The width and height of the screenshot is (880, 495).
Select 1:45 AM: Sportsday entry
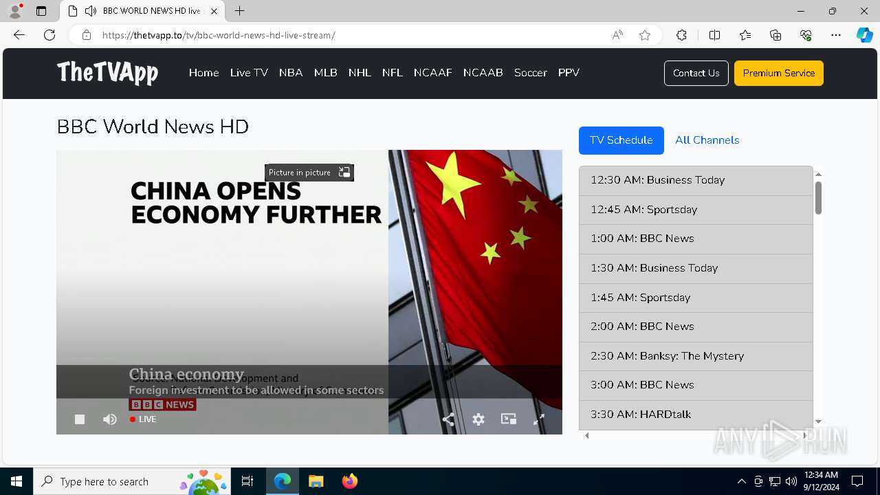[x=696, y=298]
